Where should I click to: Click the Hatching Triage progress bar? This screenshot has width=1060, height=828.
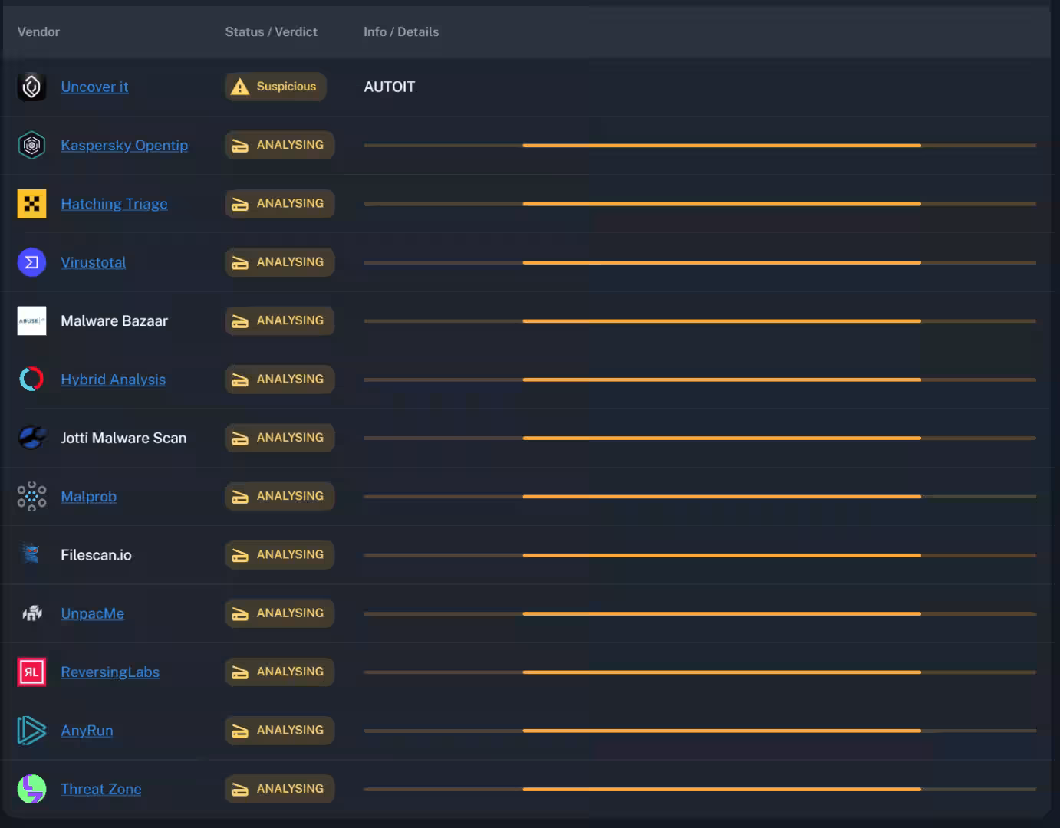click(700, 204)
